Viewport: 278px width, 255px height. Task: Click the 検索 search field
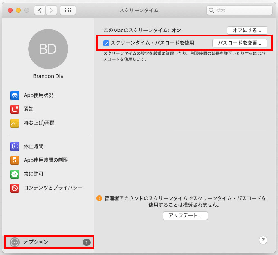click(x=239, y=10)
